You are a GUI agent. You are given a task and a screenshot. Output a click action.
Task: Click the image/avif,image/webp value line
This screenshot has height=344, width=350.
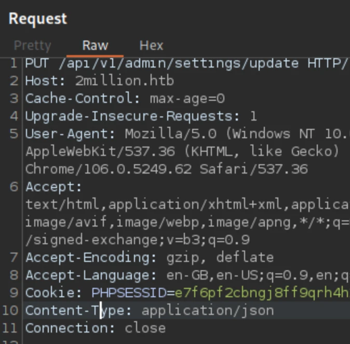click(187, 222)
